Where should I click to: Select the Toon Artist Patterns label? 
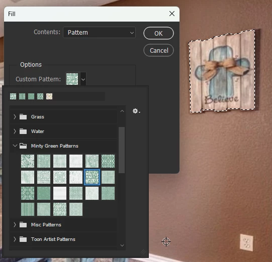53,239
